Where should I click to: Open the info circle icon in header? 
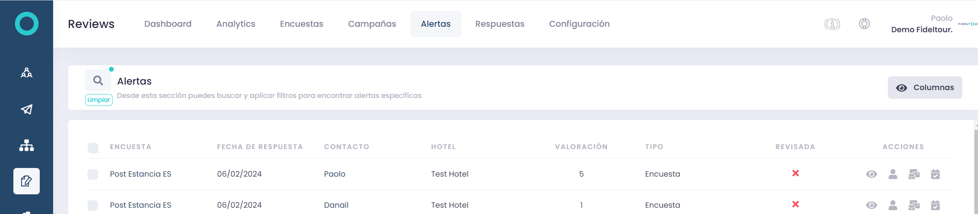click(832, 24)
